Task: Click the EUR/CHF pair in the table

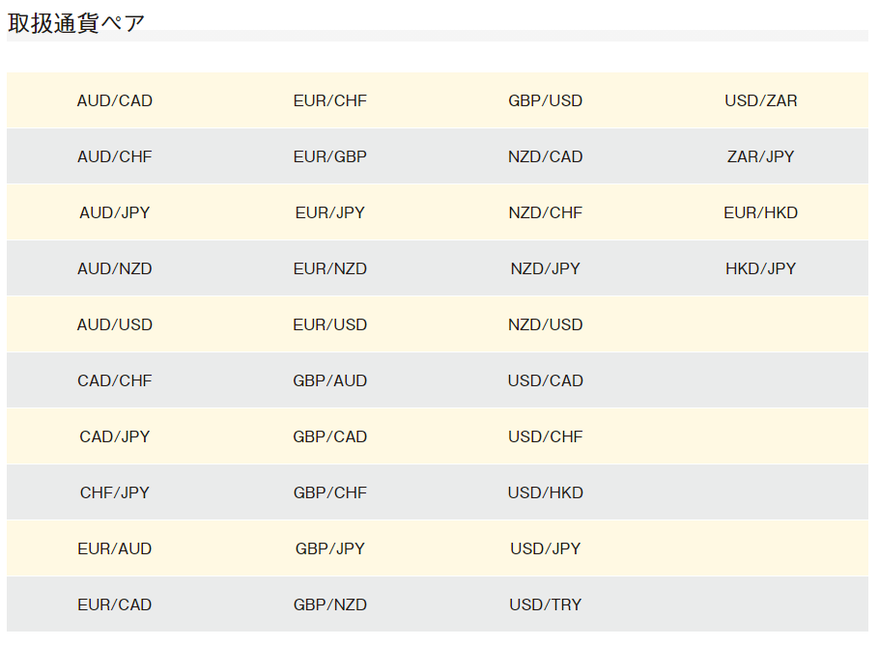Action: pyautogui.click(x=329, y=100)
